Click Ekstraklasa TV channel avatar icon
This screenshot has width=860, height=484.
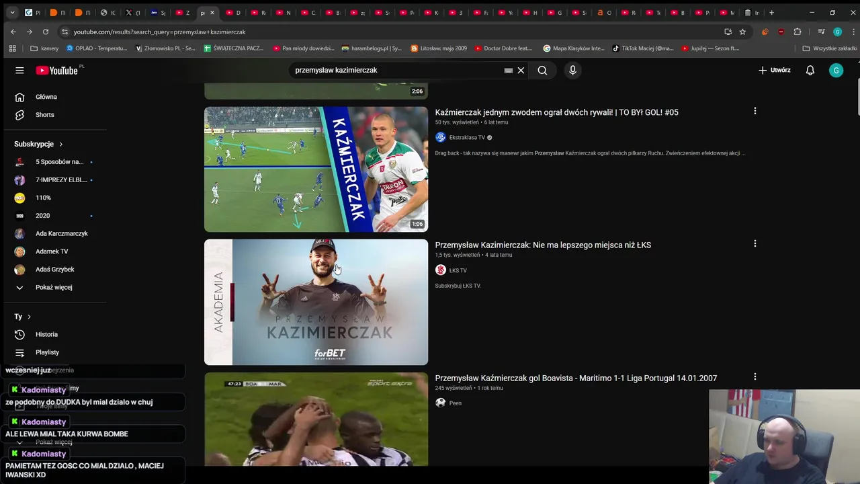440,137
